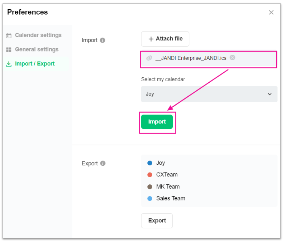Click the Import info icon

[103, 40]
